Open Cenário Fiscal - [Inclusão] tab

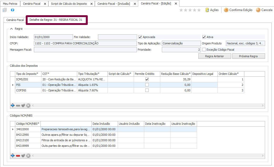(x=114, y=4)
